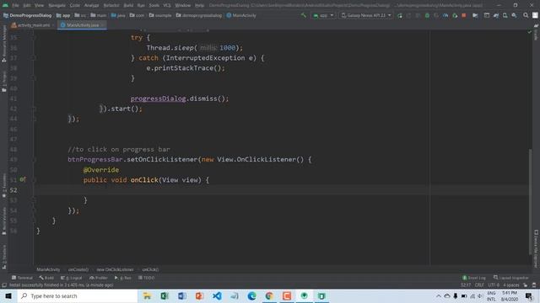540x303 pixels.
Task: Click the MainActivity breadcrumb below the editor
Action: coord(48,269)
